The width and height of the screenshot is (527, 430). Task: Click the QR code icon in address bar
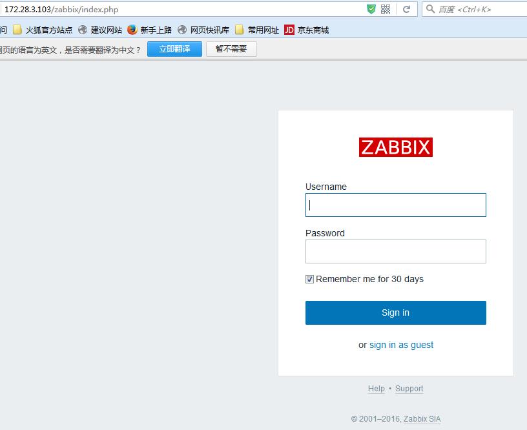(x=387, y=9)
